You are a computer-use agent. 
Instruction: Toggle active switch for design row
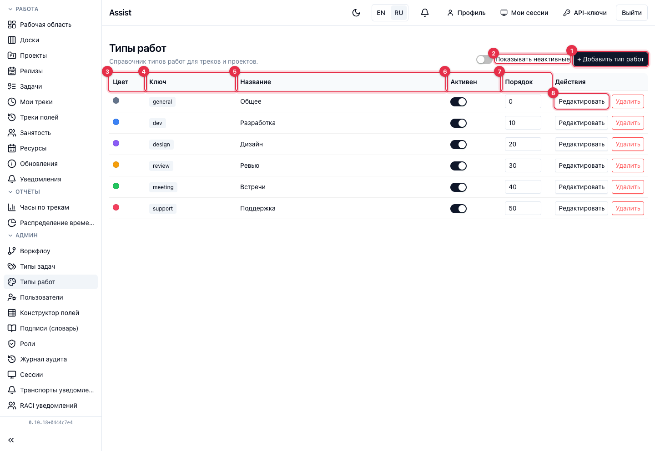point(458,145)
